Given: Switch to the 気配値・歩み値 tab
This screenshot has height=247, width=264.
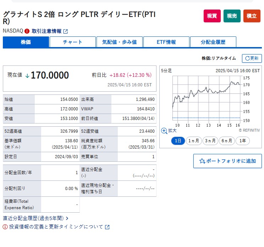Looking at the screenshot, I should 120,42.
